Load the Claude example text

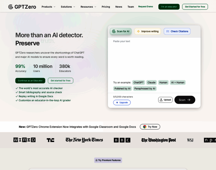(x=151, y=82)
